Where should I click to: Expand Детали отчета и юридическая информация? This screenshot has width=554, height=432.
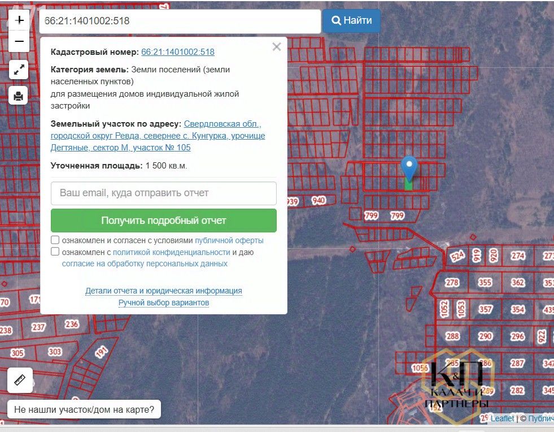point(164,291)
